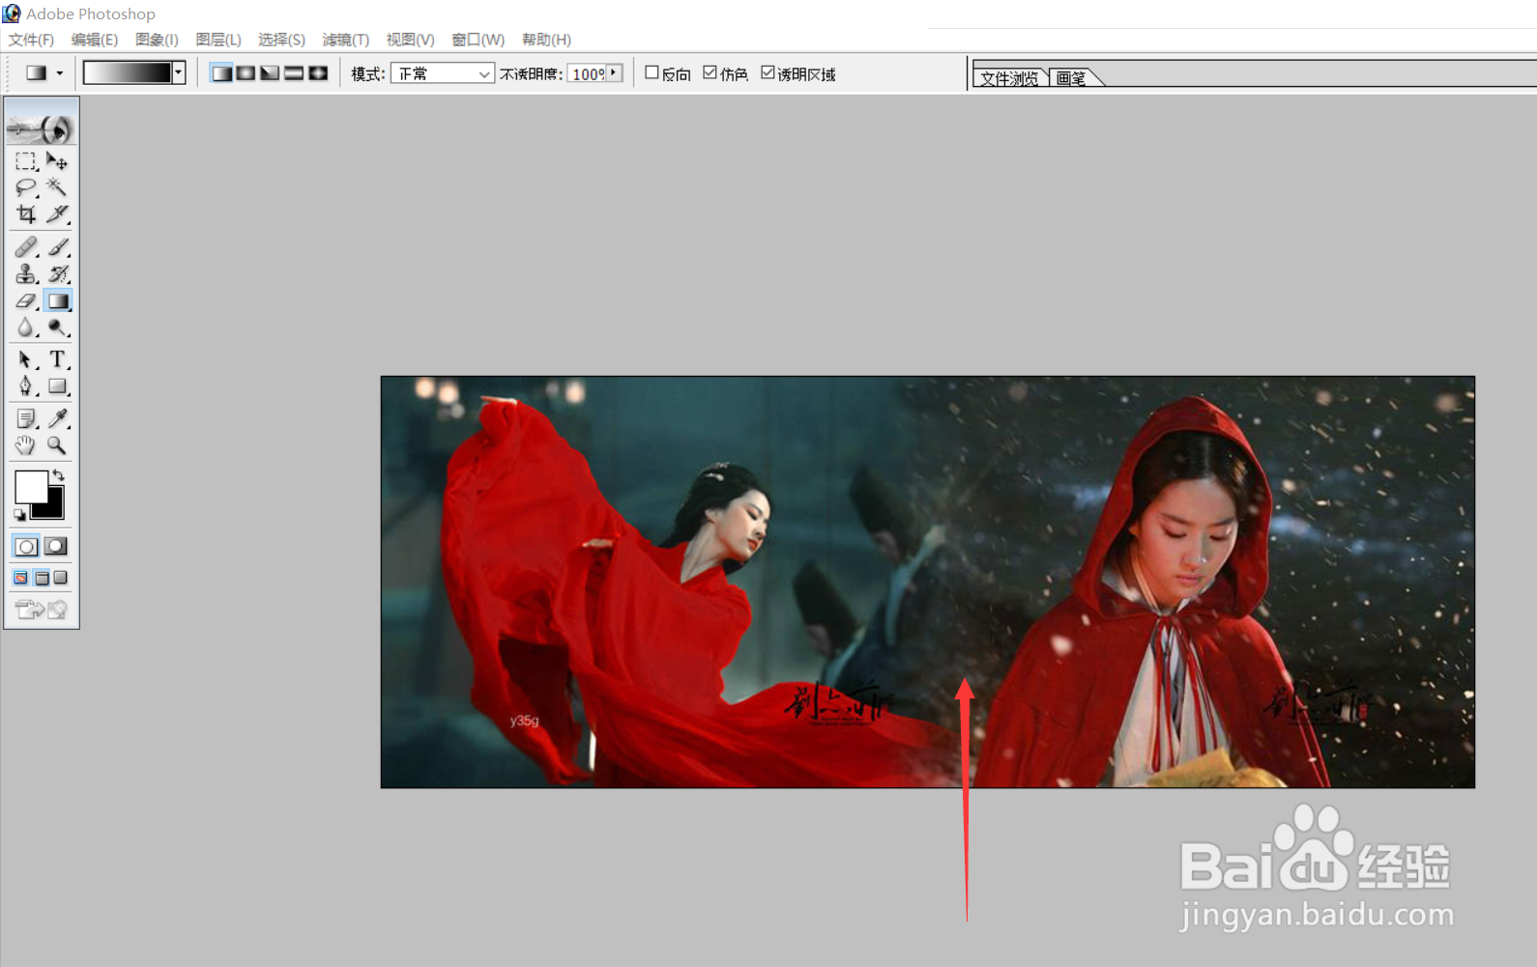Switch to quick mask mode
1537x967 pixels.
pyautogui.click(x=56, y=547)
